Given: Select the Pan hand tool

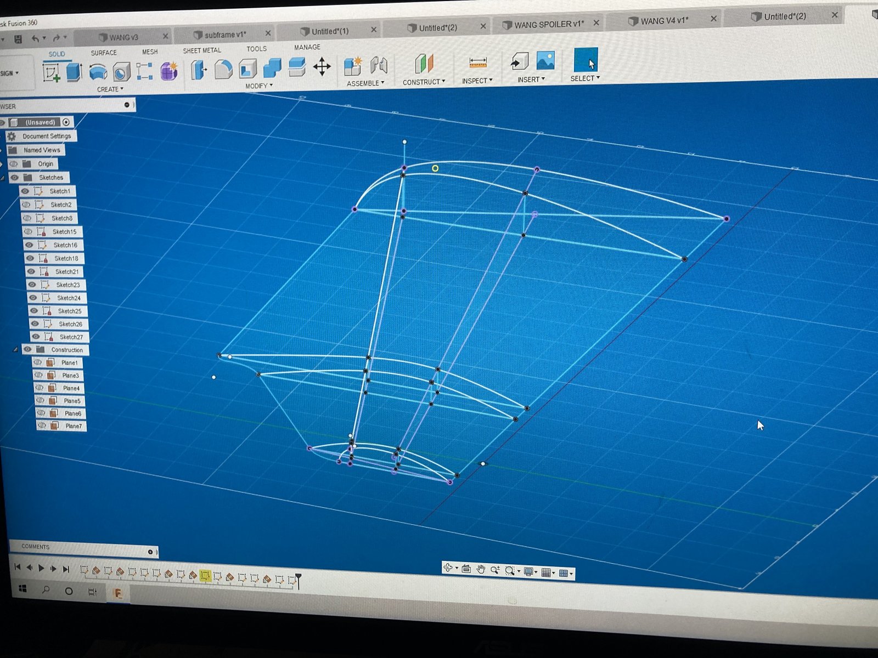Looking at the screenshot, I should tap(481, 569).
